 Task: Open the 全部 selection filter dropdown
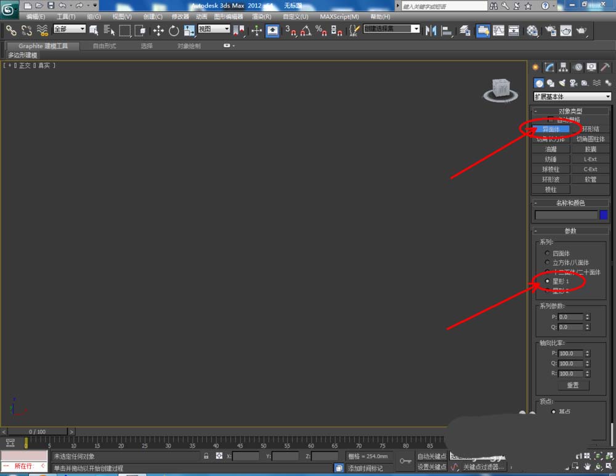(70, 29)
